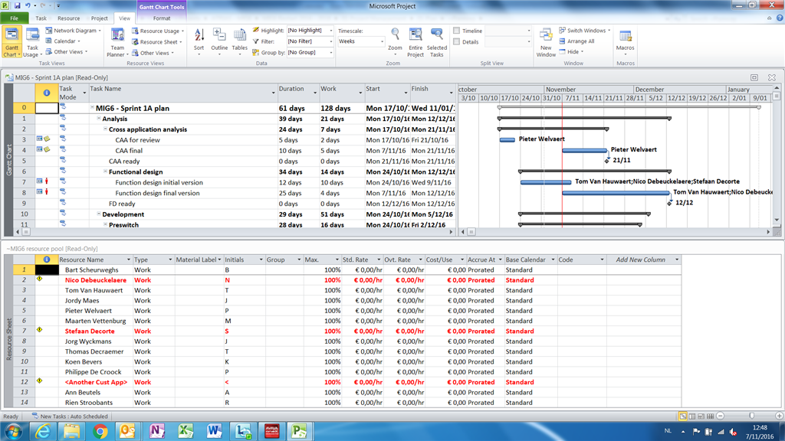Click the Add New Column header
This screenshot has width=785, height=441.
[x=644, y=260]
